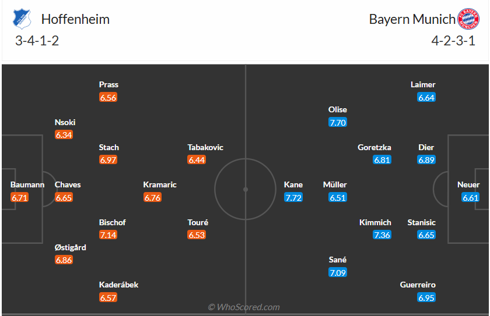Click Laimer's 6.64 rating badge
The image size is (490, 316).
(x=426, y=98)
